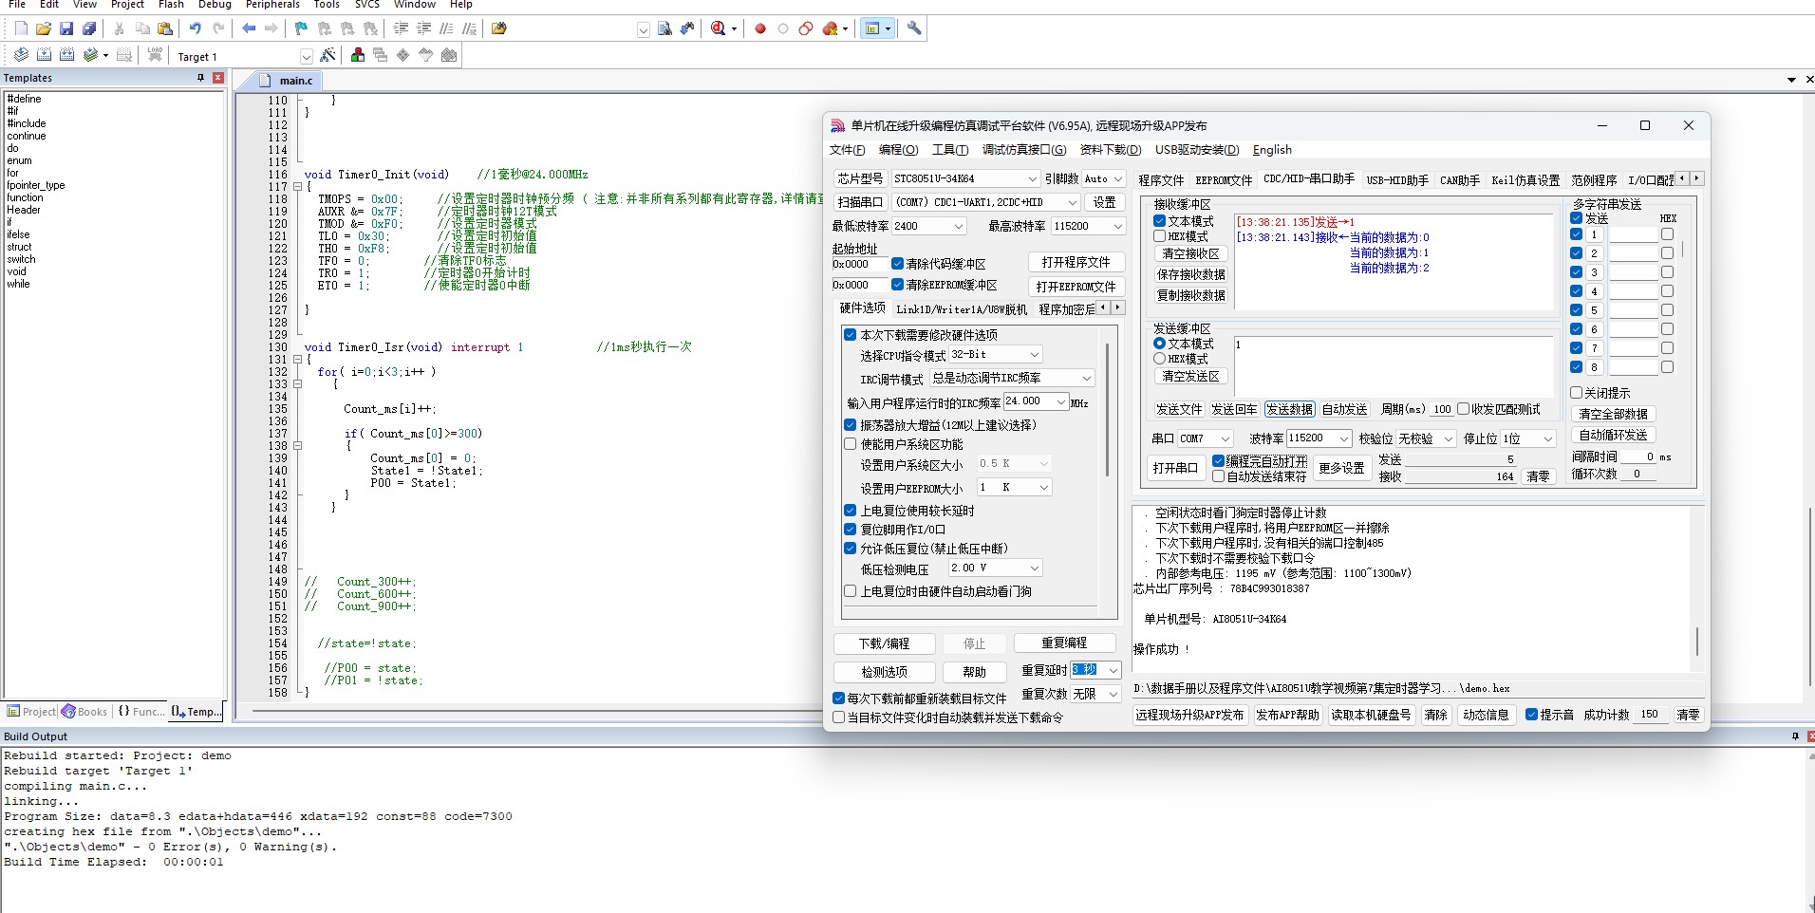Select pack installer icon
Viewport: 1815px width, 913px height.
pos(449,55)
